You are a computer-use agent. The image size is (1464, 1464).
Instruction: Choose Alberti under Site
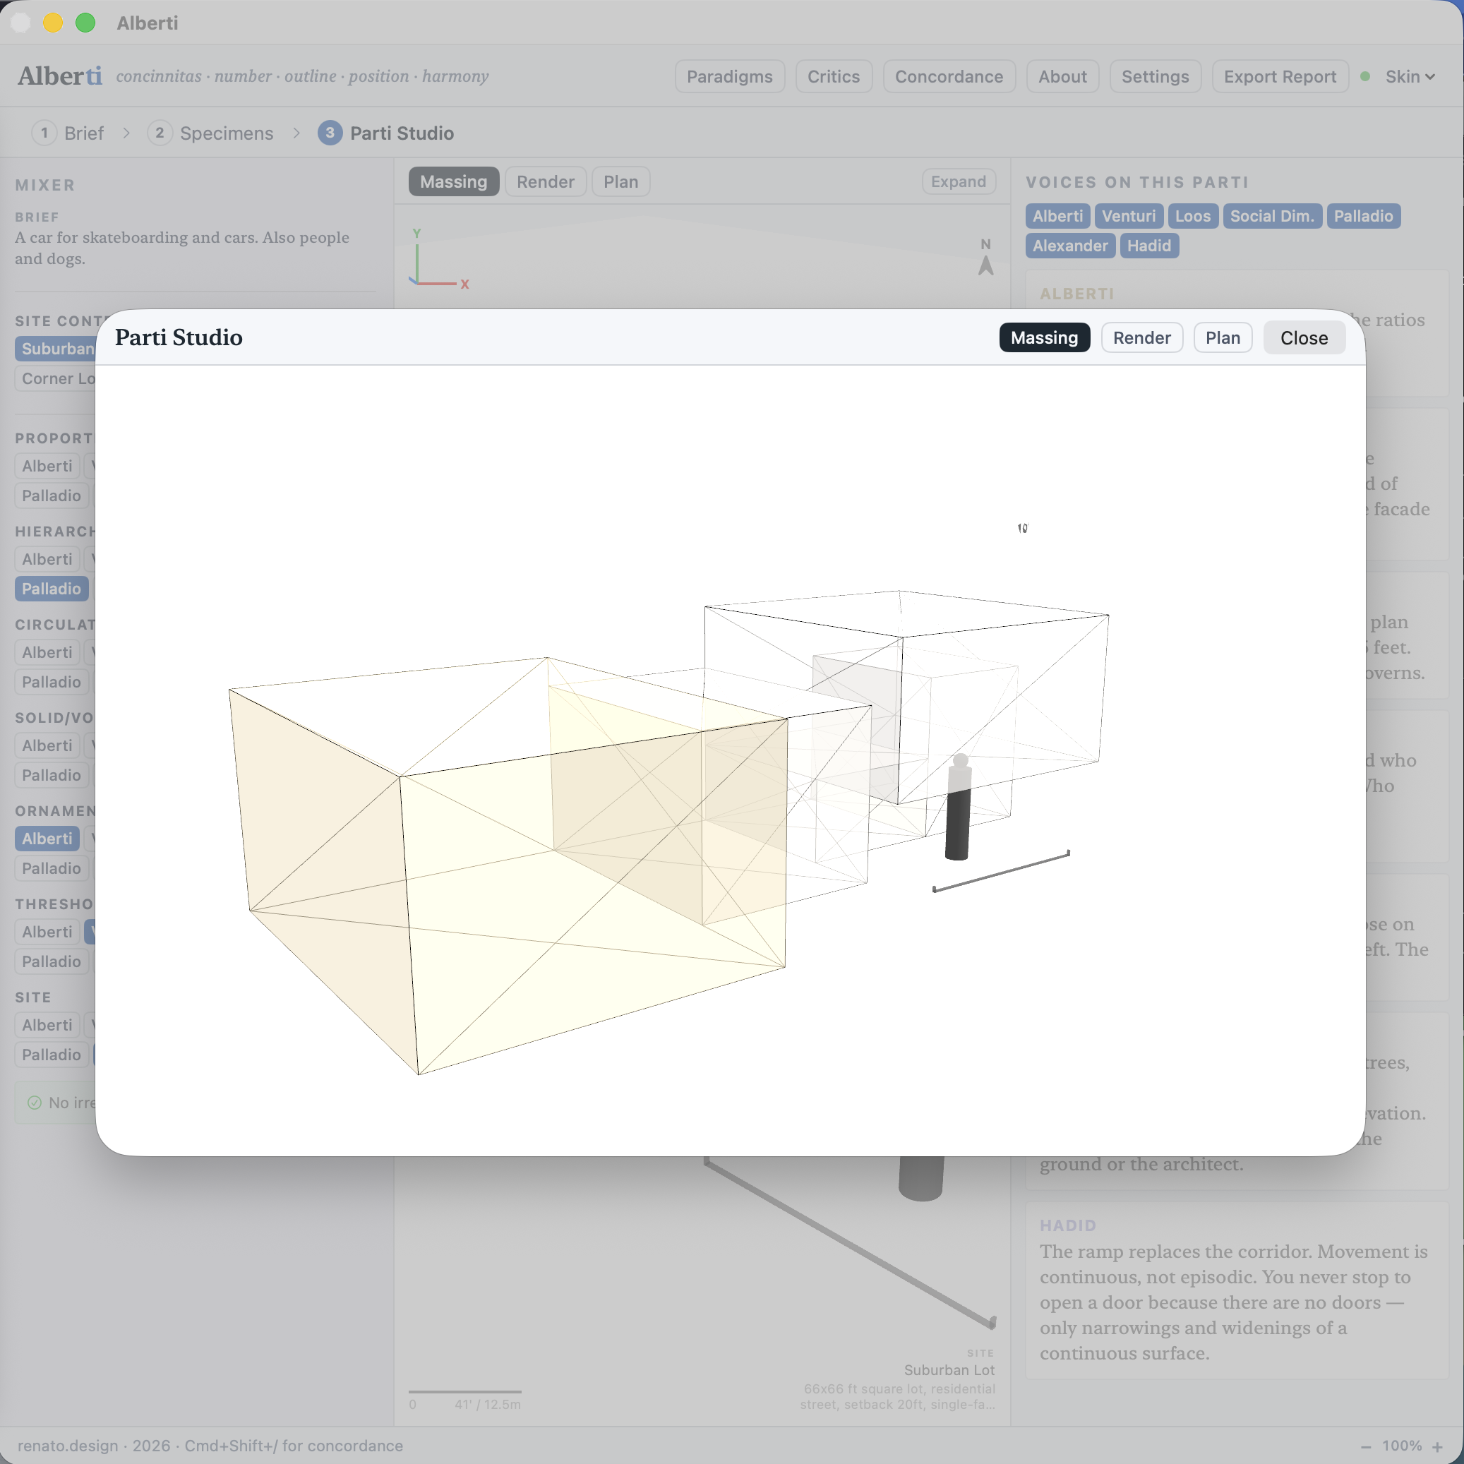[47, 1025]
